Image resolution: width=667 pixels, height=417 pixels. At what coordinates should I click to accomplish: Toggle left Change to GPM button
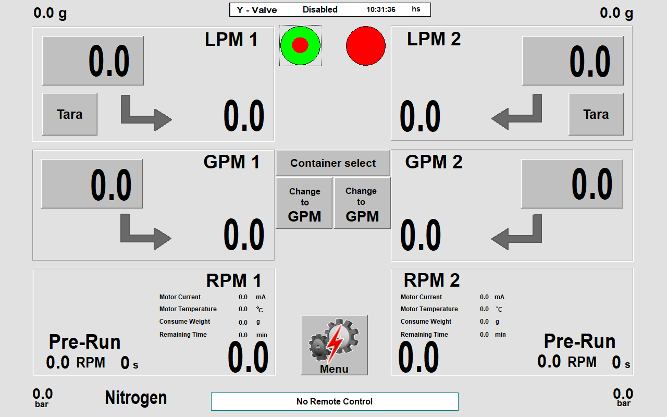(x=304, y=203)
